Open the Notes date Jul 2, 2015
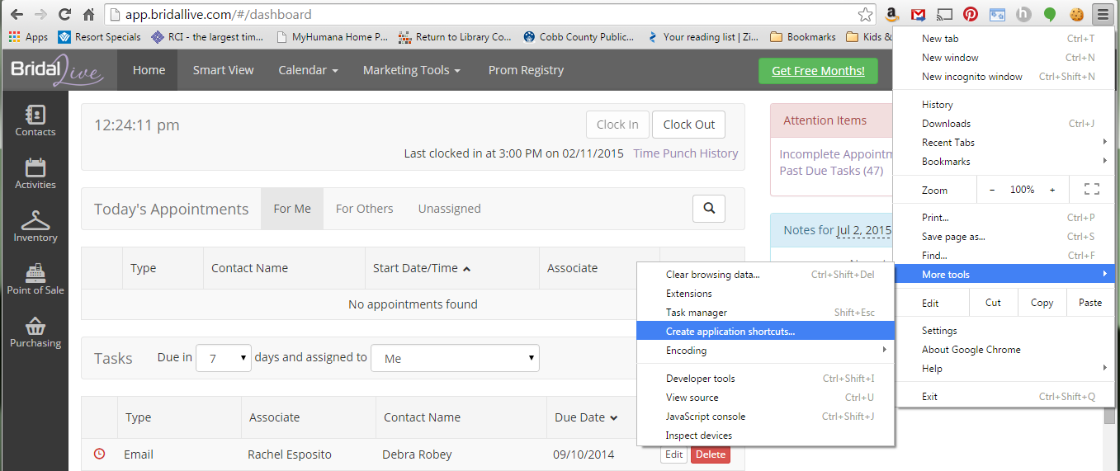Screen dimensions: 1120x471 click(864, 230)
